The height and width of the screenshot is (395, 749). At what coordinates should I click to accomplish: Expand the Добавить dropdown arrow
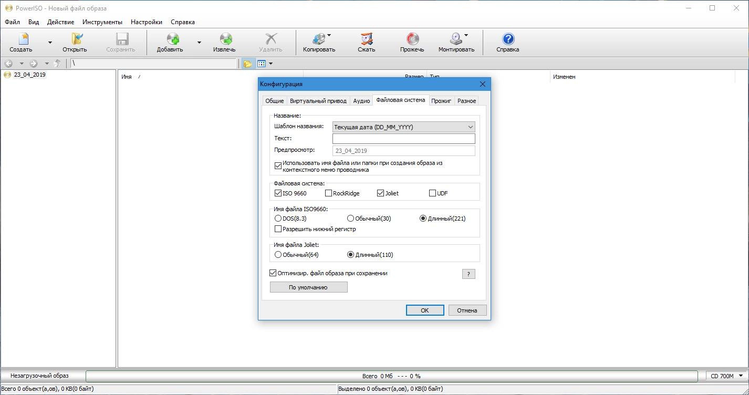(199, 42)
